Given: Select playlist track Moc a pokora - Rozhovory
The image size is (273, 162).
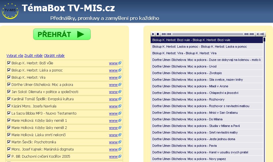Looking at the screenshot, I should coord(207,99).
